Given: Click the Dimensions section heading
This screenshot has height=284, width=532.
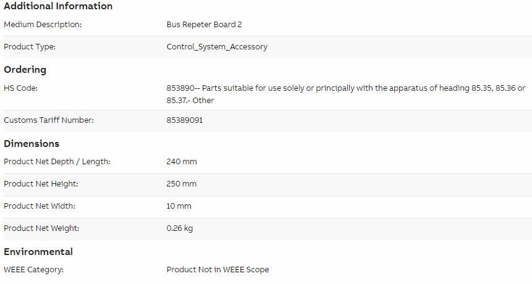Looking at the screenshot, I should coord(32,144).
